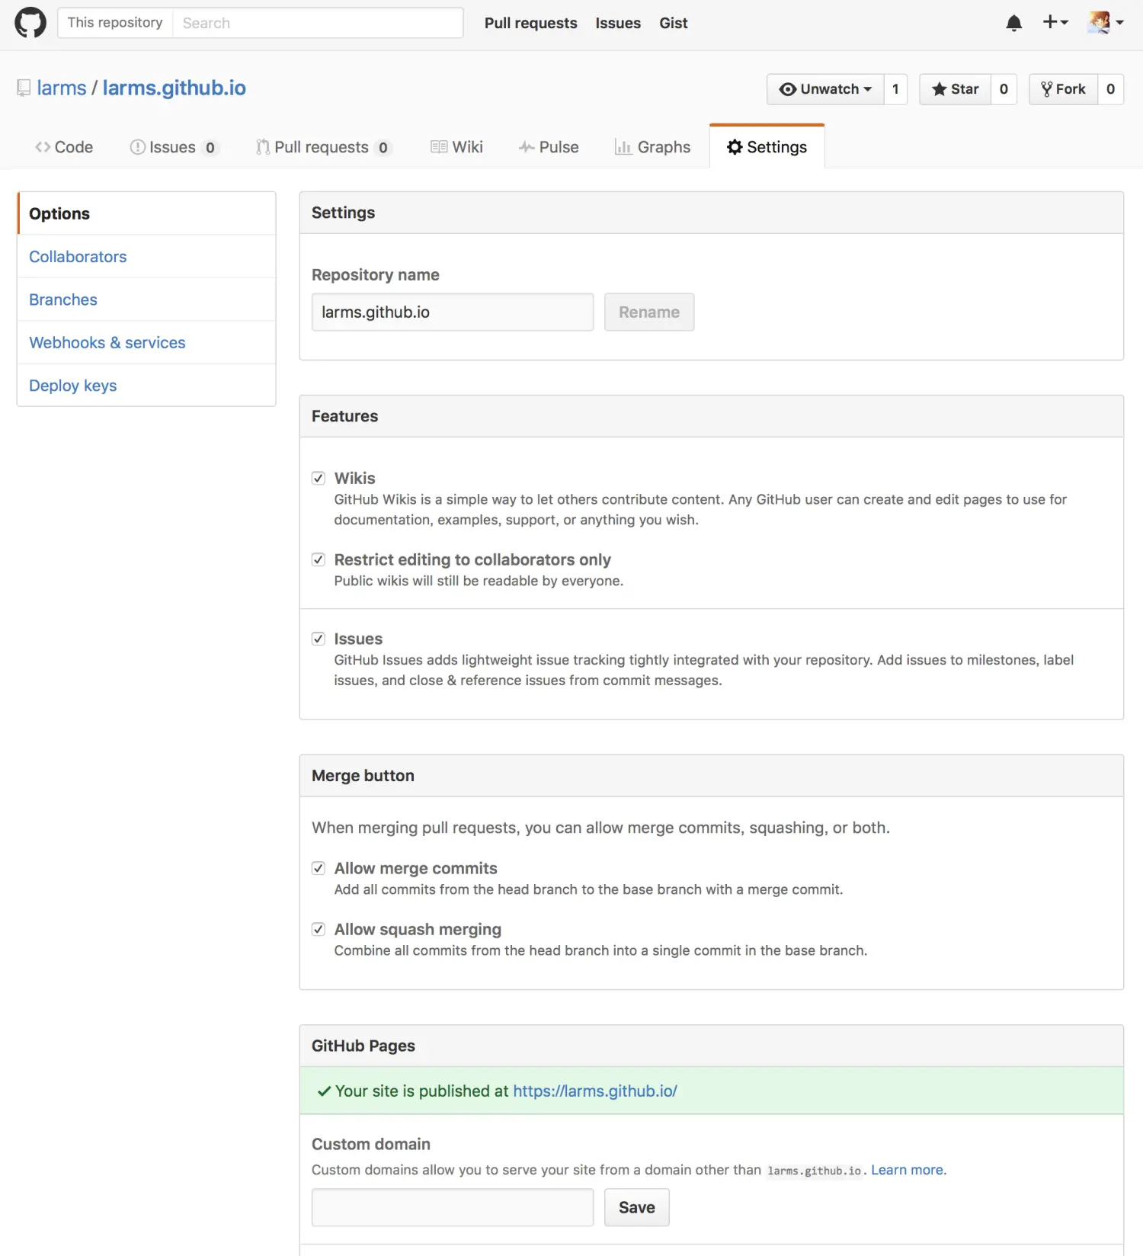1143x1256 pixels.
Task: Click the larms.github.io code text in domain description
Action: tap(814, 1171)
